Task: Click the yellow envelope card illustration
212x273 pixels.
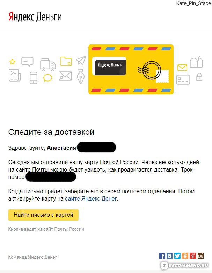Action: pos(131,69)
